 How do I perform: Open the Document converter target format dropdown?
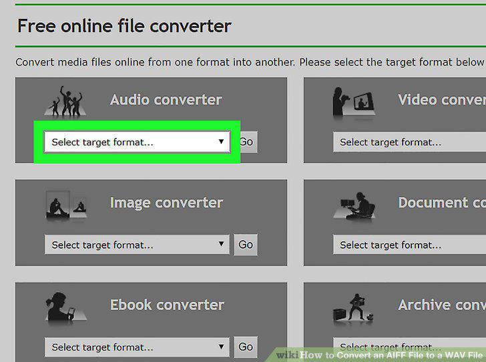[x=409, y=245]
